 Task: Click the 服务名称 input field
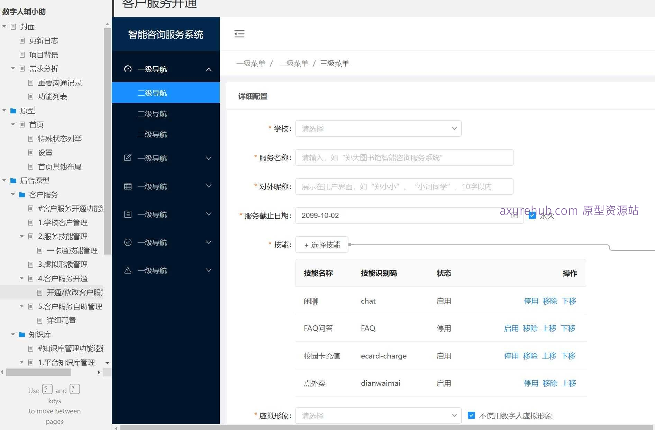[x=404, y=157]
